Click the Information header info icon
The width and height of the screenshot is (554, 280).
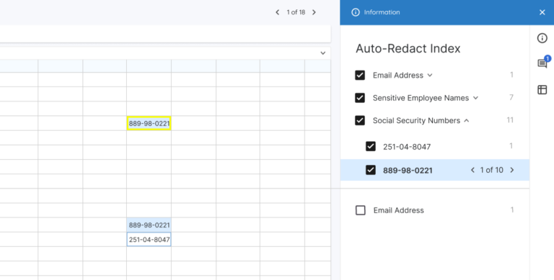coord(356,12)
